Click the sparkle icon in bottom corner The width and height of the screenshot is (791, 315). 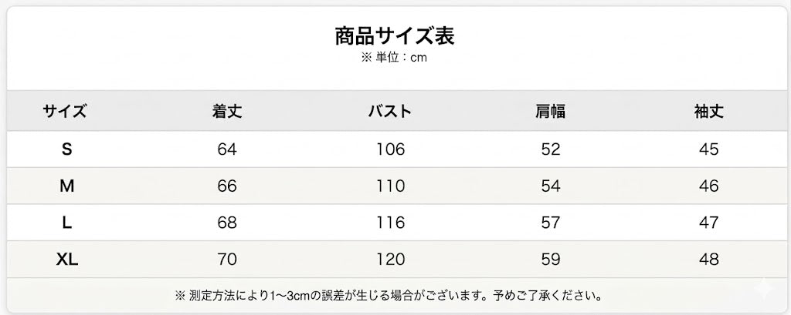pyautogui.click(x=764, y=290)
